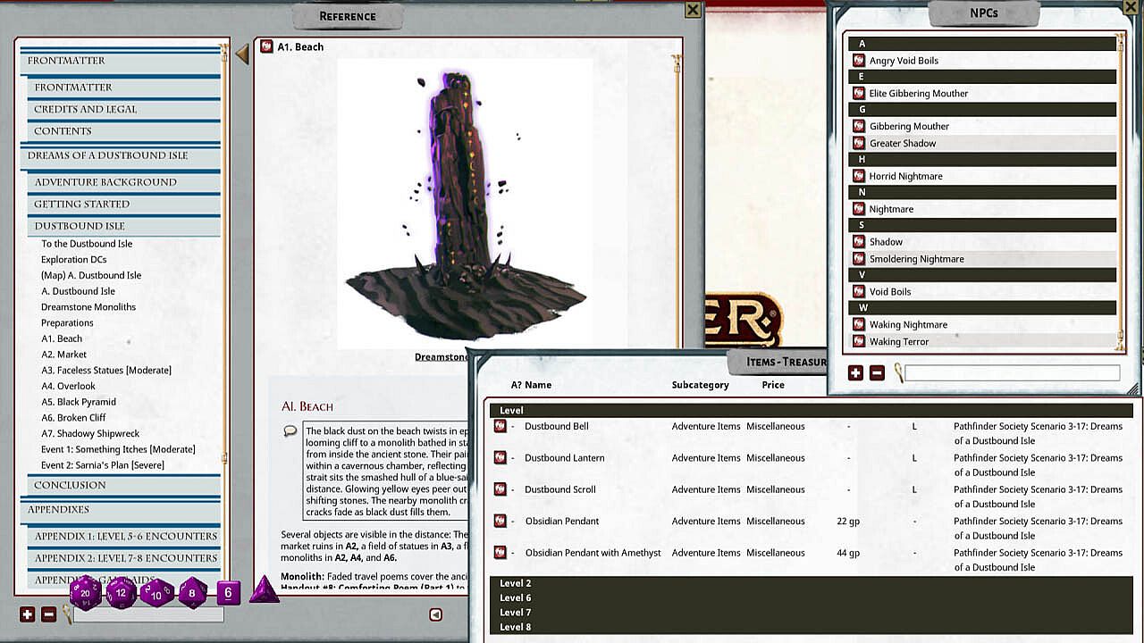Sort items by the Price column header
This screenshot has width=1144, height=643.
(773, 385)
